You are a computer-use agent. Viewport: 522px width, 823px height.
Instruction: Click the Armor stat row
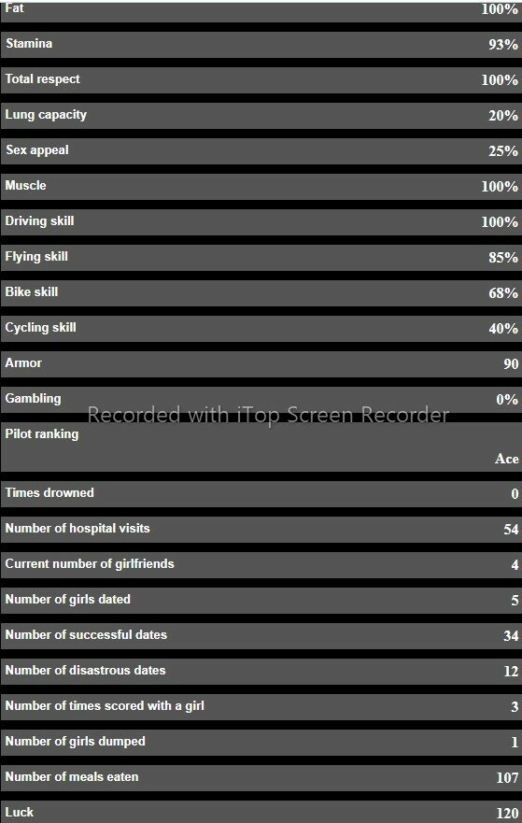pos(261,363)
